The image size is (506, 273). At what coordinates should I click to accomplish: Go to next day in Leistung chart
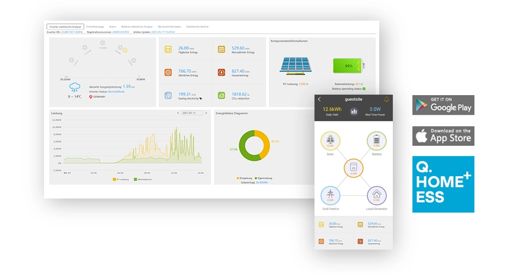pos(206,113)
